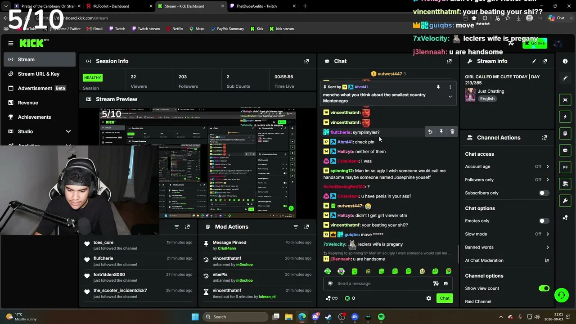The width and height of the screenshot is (576, 324).
Task: Switch to the IRLToolkit Dashboard browser tab
Action: (118, 6)
